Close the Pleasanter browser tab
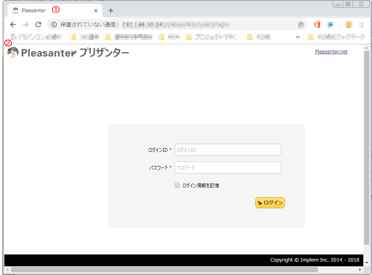Image resolution: width=372 pixels, height=275 pixels. click(x=96, y=11)
